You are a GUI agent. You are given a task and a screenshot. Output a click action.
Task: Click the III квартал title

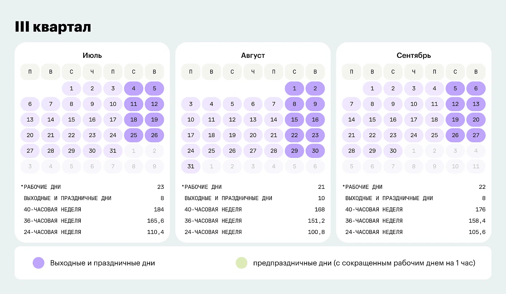(53, 27)
